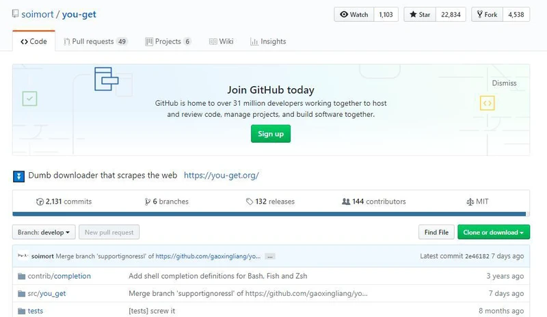Click the New pull request button
The image size is (547, 317).
pos(109,232)
